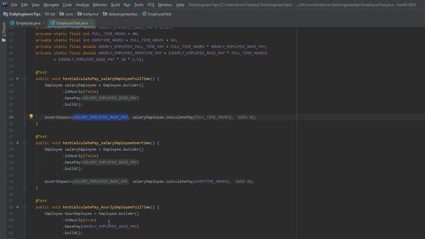This screenshot has width=425, height=239.
Task: Open the Help menu
Action: click(180, 5)
